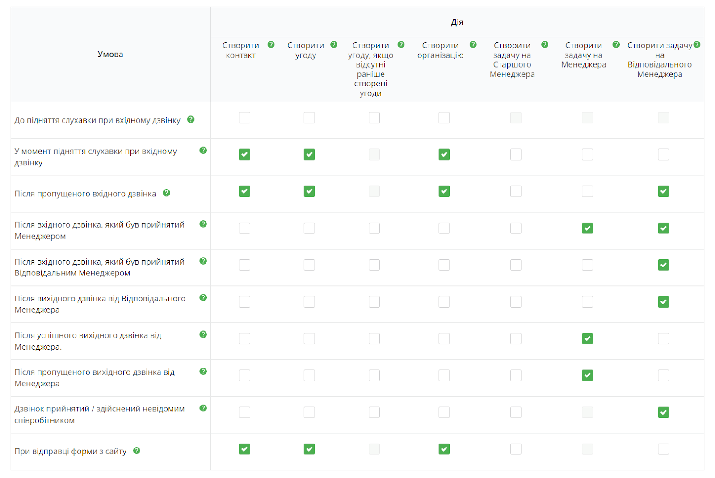Uncheck задачу на Відповідального for вихідного від Відповідального
The image size is (715, 478).
click(664, 302)
